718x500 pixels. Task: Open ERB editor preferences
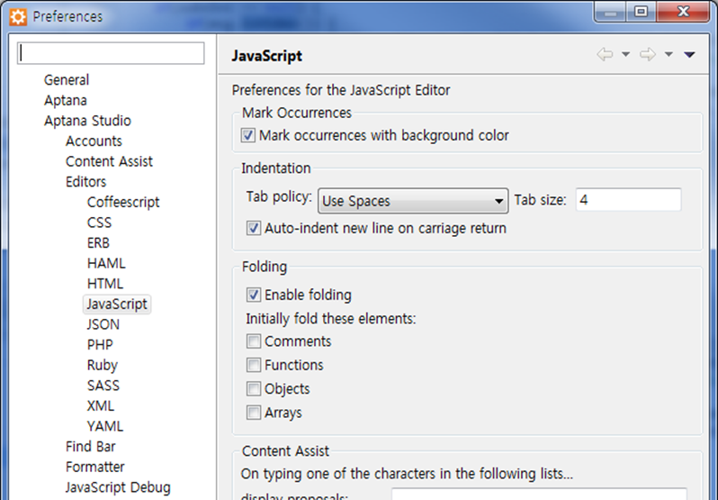click(98, 243)
